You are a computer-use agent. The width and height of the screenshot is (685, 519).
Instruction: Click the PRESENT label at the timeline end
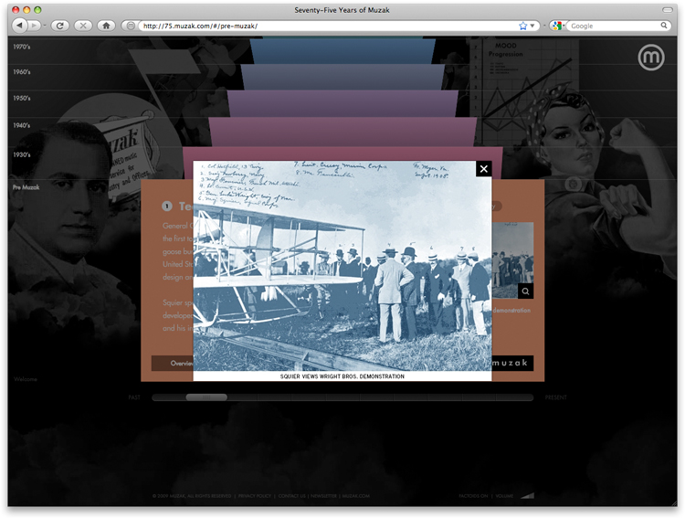[x=555, y=397]
